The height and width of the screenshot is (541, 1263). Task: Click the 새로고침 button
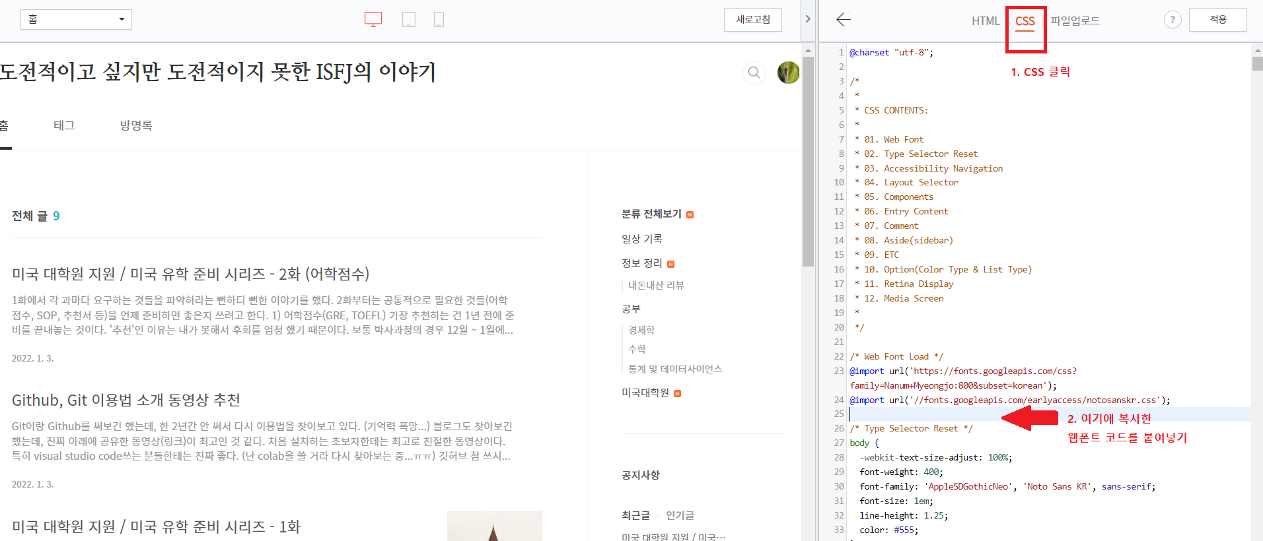[753, 20]
